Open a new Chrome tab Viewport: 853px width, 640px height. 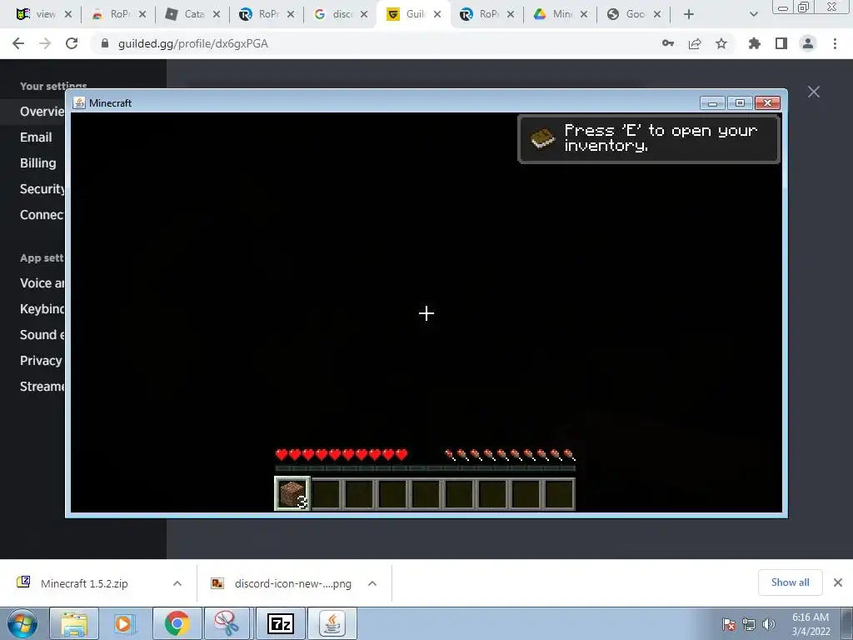click(689, 14)
